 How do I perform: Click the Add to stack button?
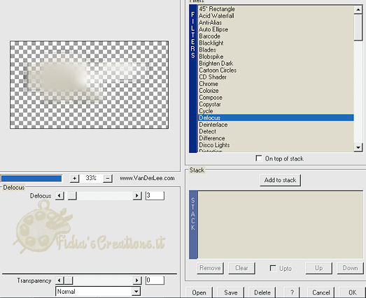280,180
